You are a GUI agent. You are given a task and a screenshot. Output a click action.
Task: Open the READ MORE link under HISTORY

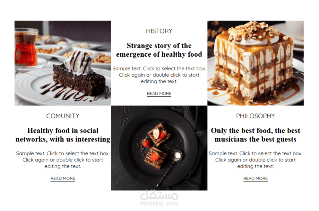pos(159,94)
